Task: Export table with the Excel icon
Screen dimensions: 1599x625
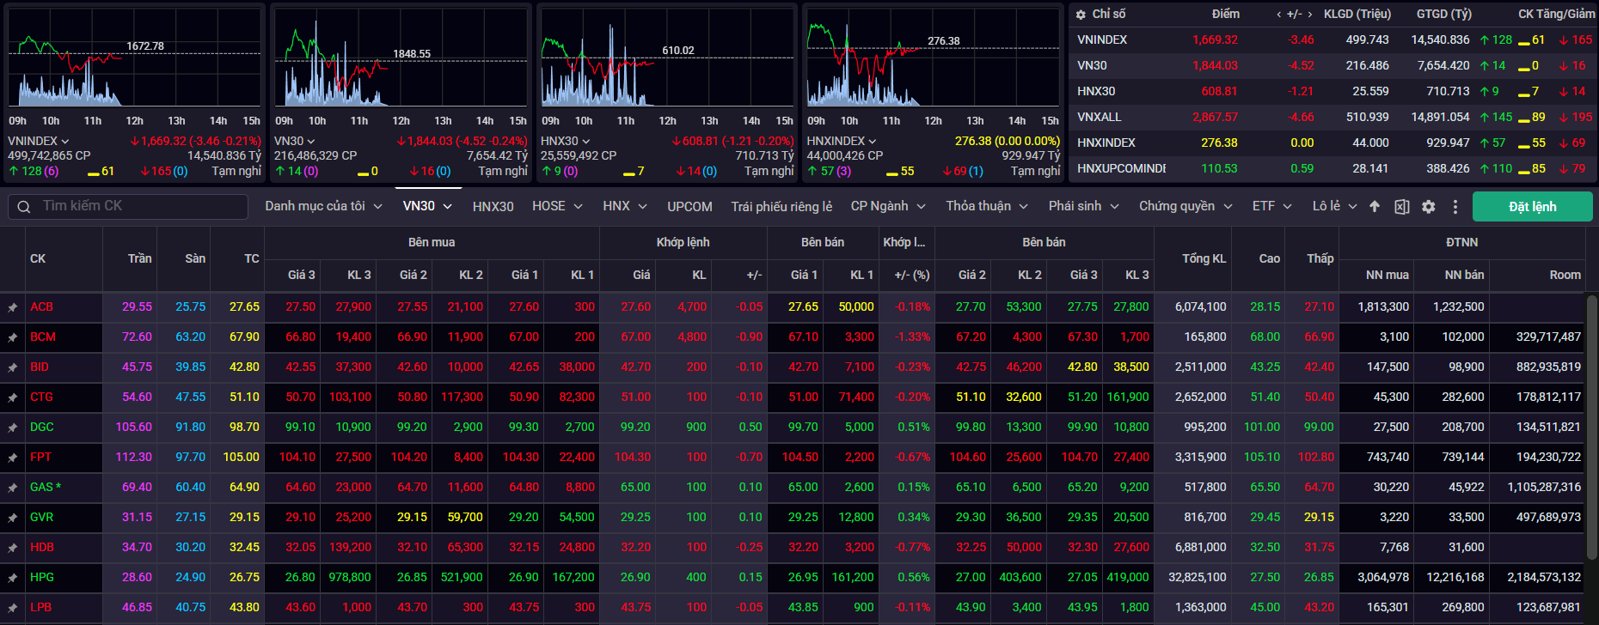Action: coord(1401,206)
